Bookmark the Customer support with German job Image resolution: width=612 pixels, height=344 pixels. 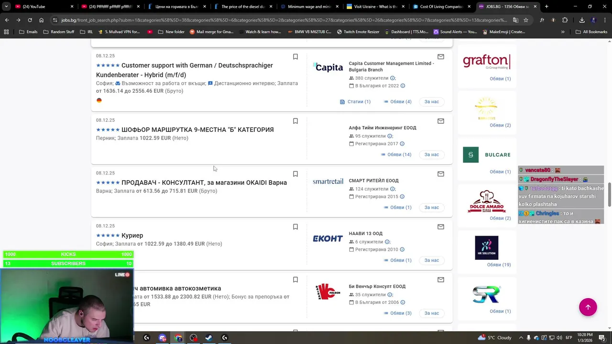[x=295, y=56]
